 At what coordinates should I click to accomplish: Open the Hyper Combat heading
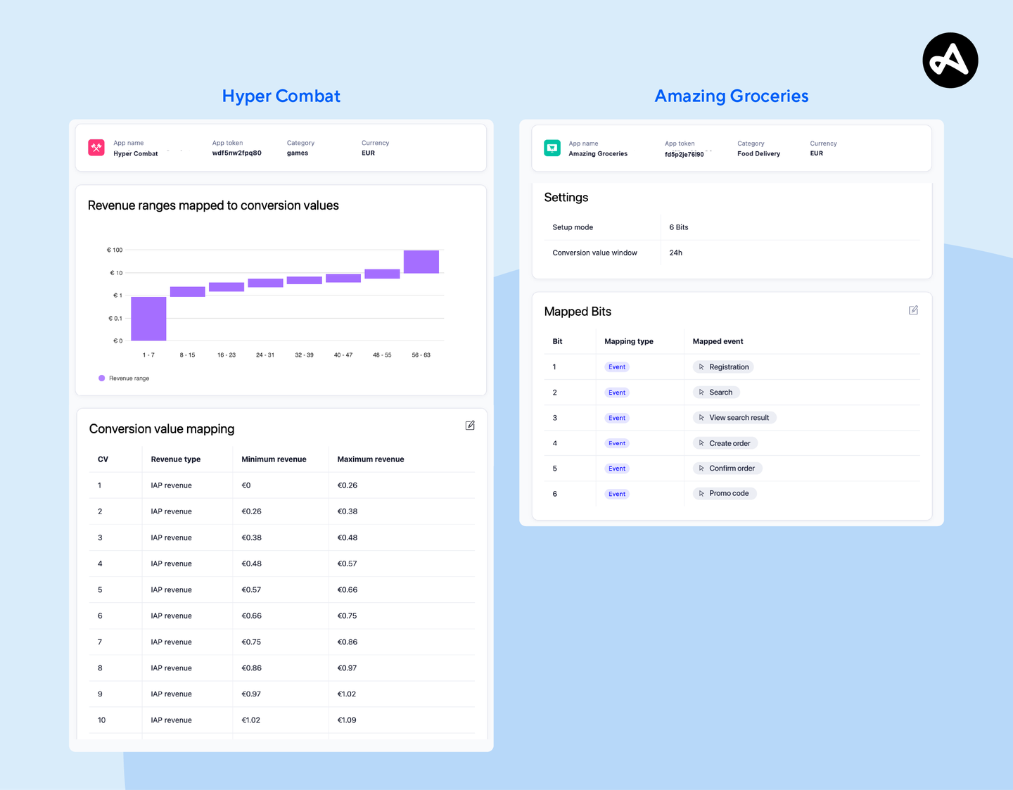[x=281, y=96]
